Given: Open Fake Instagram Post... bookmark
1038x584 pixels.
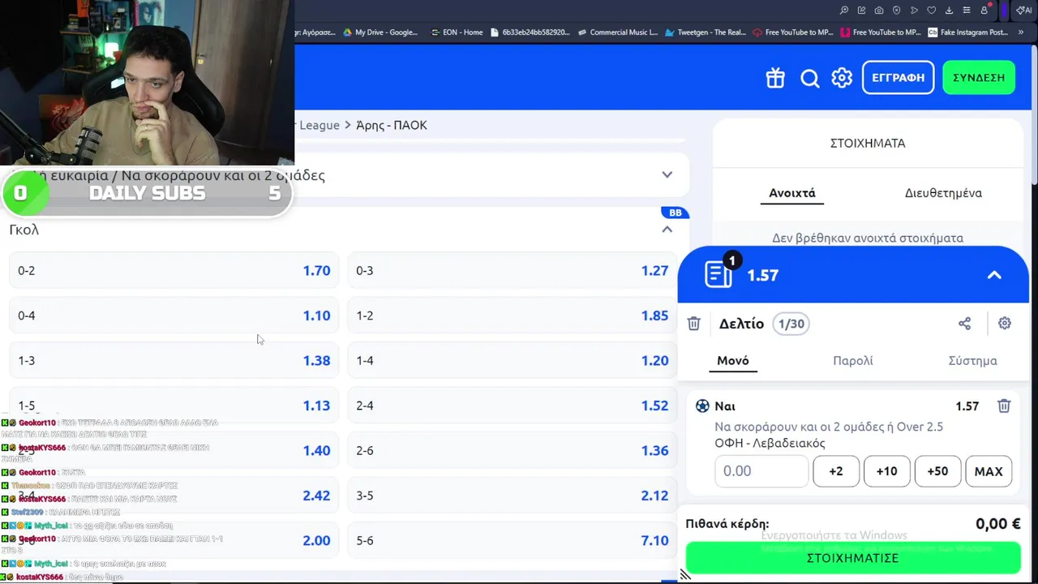Looking at the screenshot, I should (x=968, y=32).
